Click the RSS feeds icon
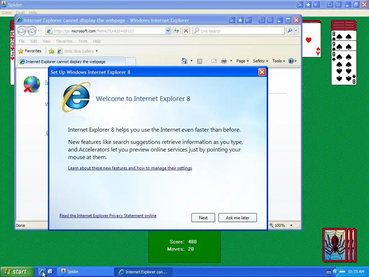Image resolution: width=369 pixels, height=277 pixels. [200, 61]
